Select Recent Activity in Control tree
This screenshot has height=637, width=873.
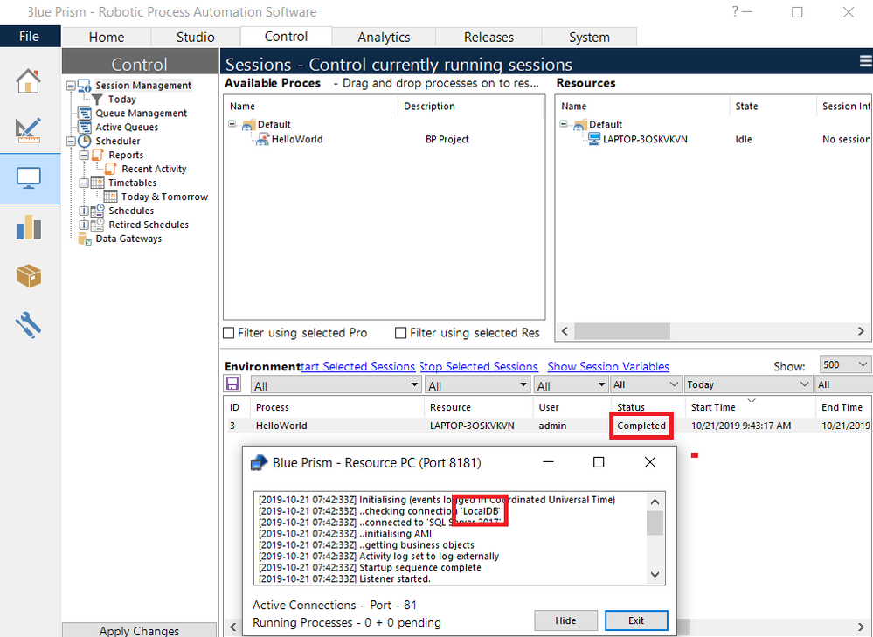[x=154, y=169]
